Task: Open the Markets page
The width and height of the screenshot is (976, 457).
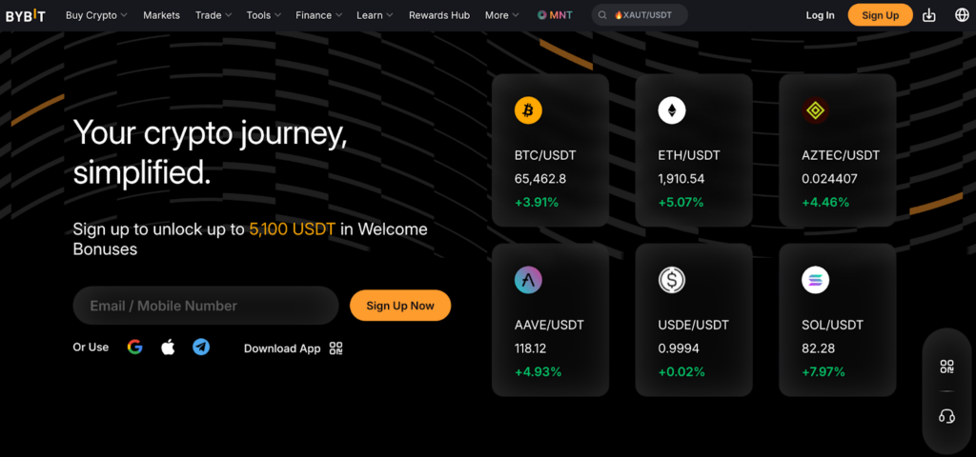Action: point(161,15)
